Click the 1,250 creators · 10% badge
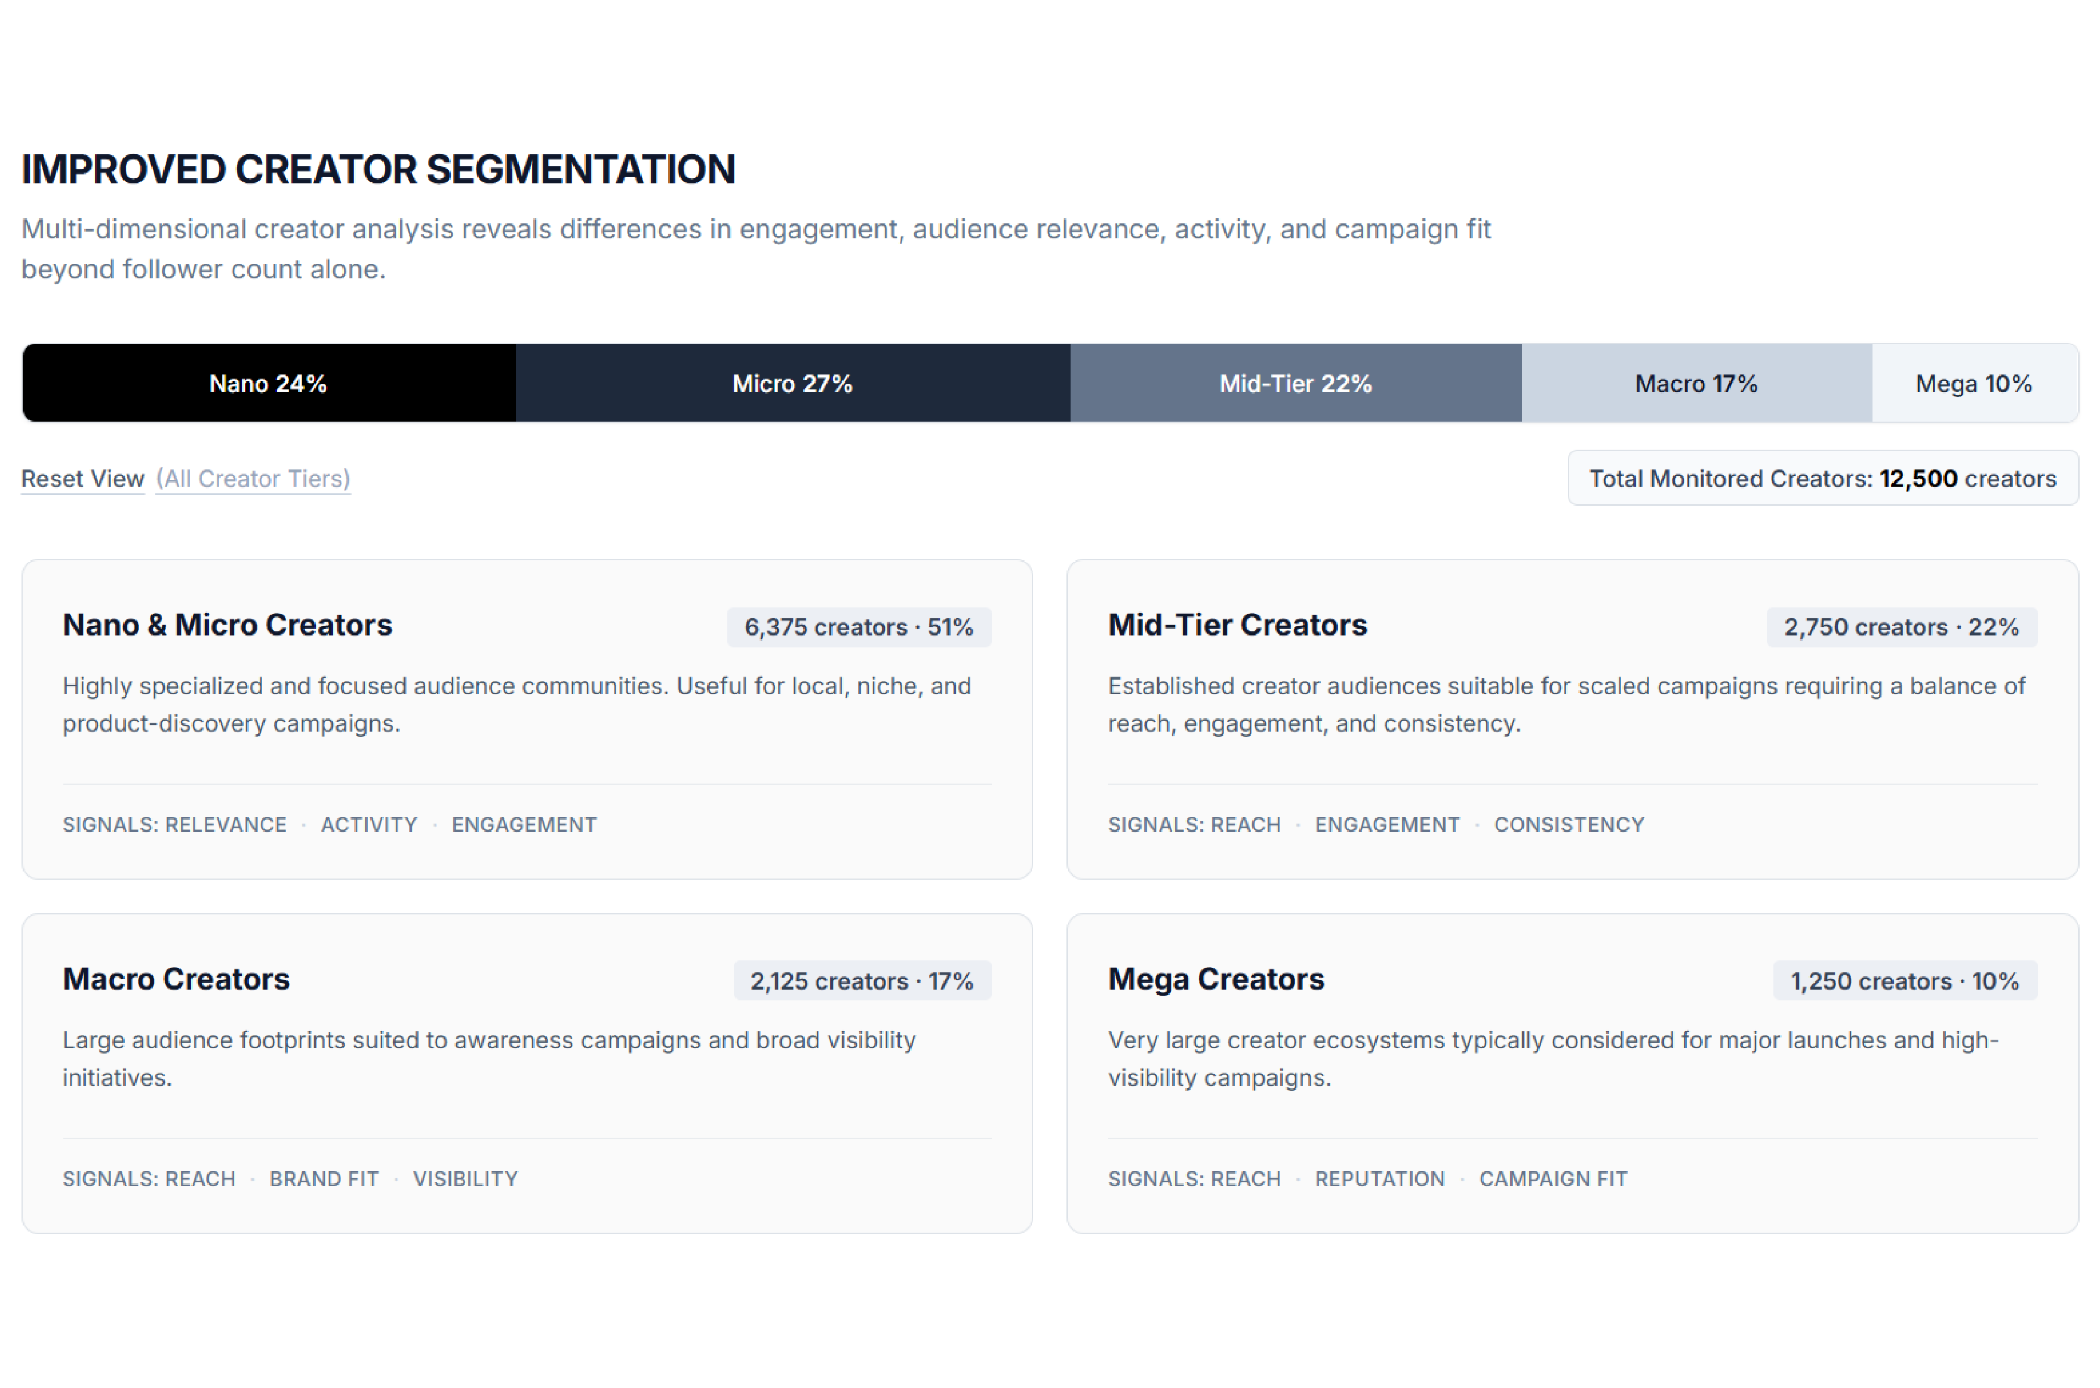The width and height of the screenshot is (2100, 1388). pos(1905,982)
